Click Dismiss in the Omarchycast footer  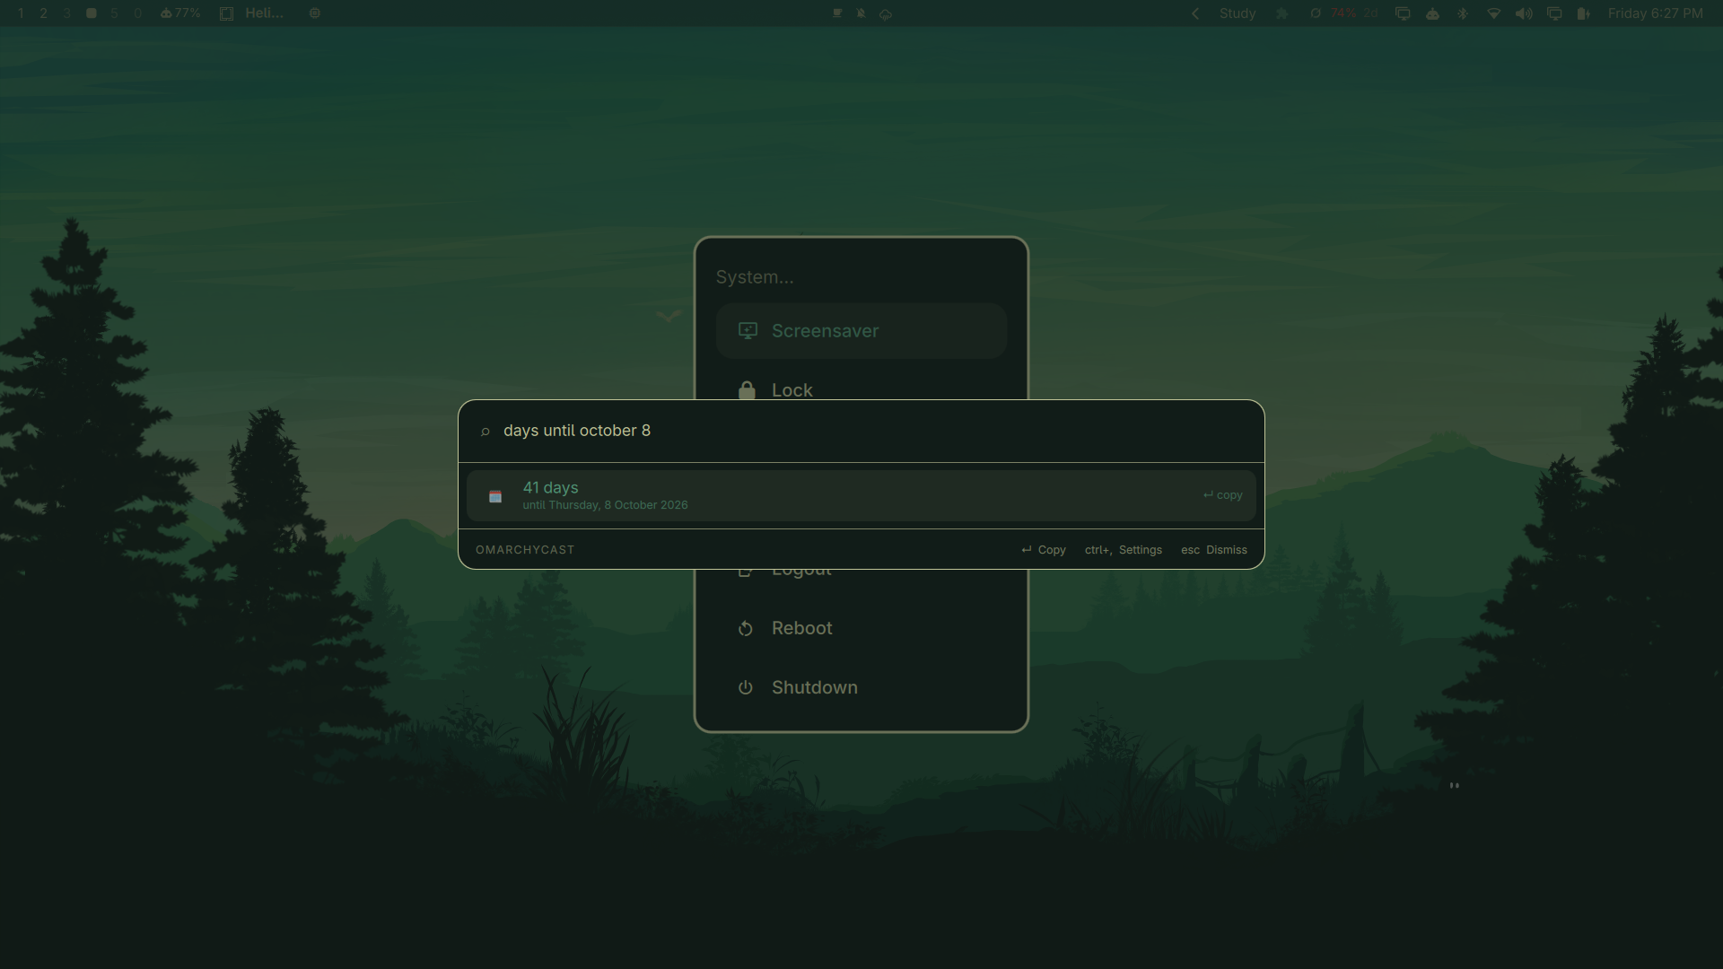pos(1214,550)
